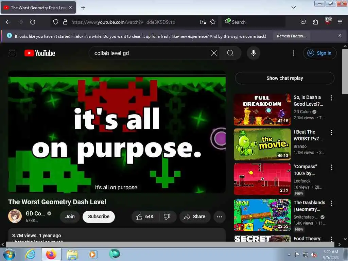
Task: Open a new tab with the plus icon
Action: pyautogui.click(x=83, y=8)
